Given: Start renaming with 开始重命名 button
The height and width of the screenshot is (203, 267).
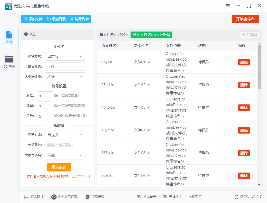Looking at the screenshot, I should tap(245, 19).
